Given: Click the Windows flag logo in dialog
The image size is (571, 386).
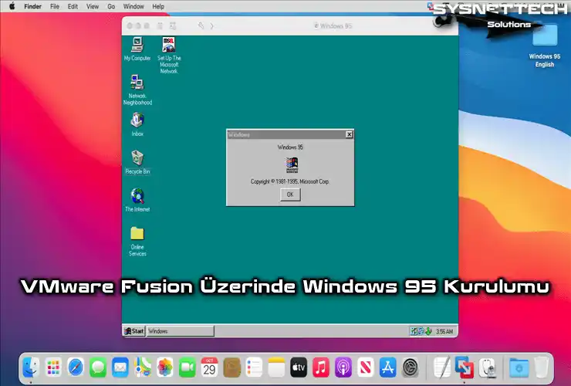Looking at the screenshot, I should [292, 165].
